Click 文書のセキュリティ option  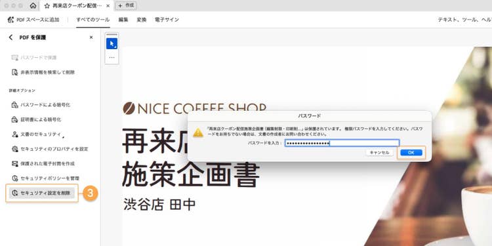(36, 134)
